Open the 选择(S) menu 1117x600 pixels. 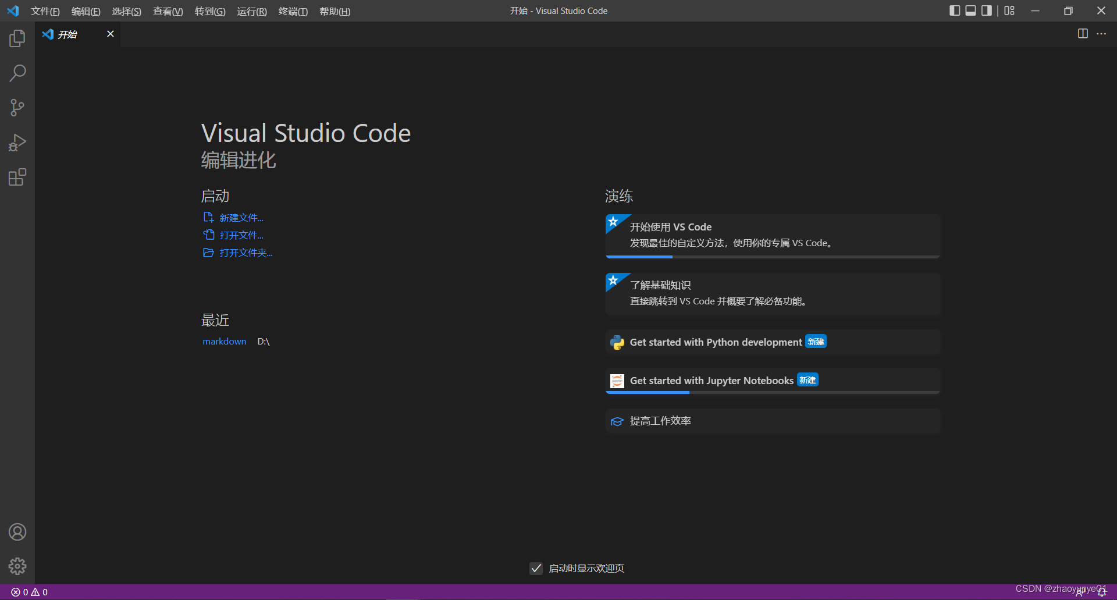127,11
